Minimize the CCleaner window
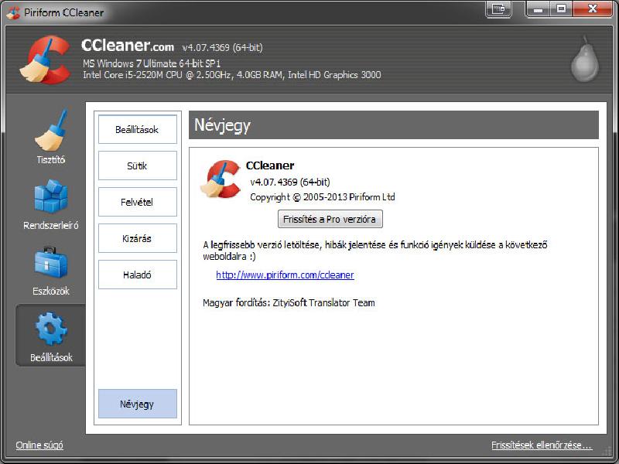Viewport: 619px width, 464px height. click(x=538, y=9)
